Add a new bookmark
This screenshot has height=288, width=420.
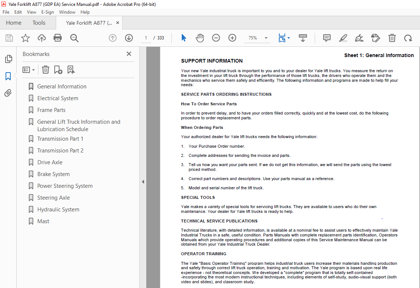[x=58, y=70]
